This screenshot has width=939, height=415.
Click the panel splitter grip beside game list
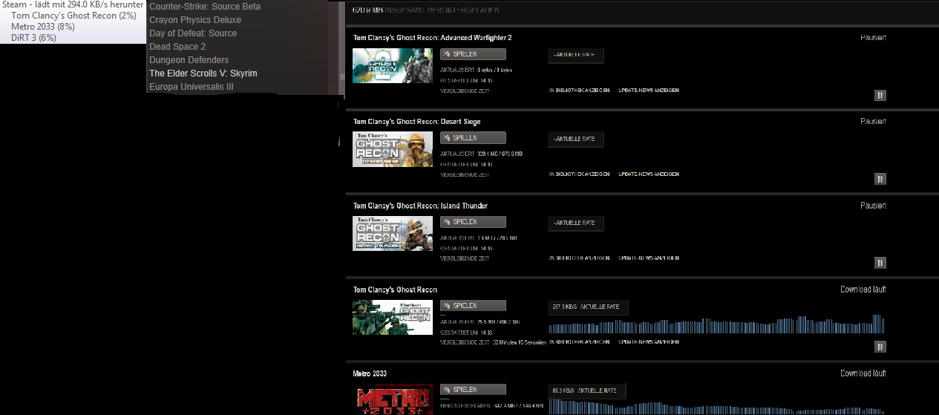(342, 76)
